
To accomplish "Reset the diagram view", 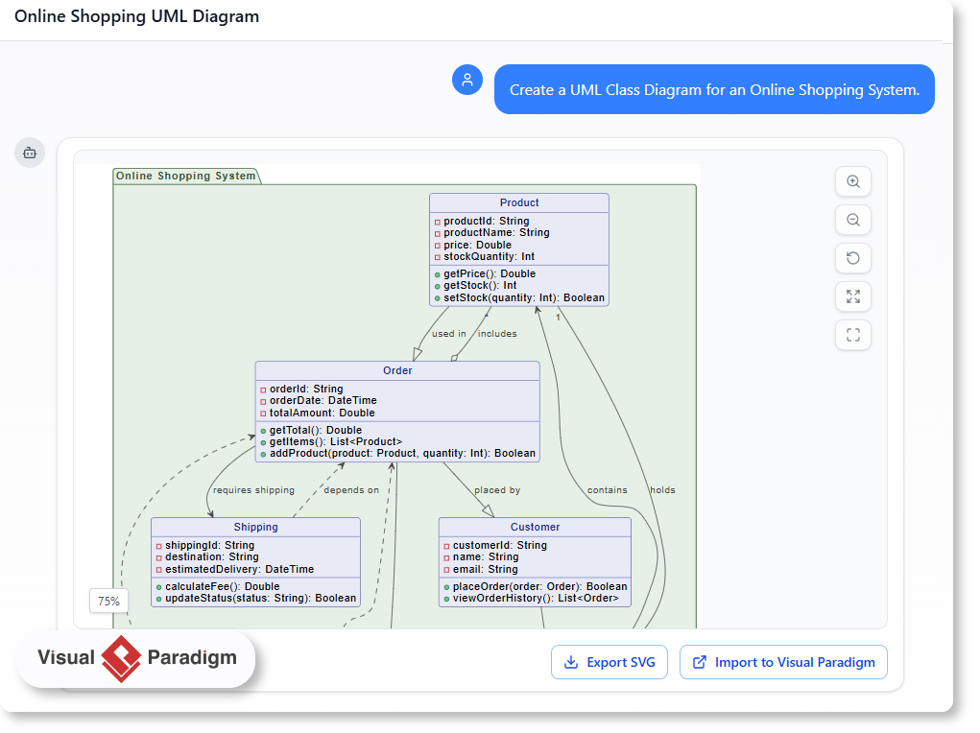I will pos(853,258).
